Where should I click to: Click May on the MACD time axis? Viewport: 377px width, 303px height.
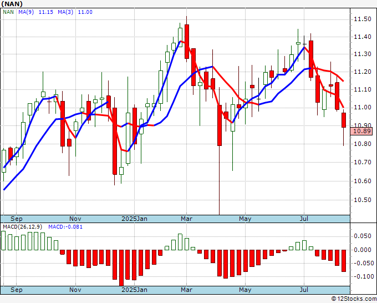(x=245, y=290)
